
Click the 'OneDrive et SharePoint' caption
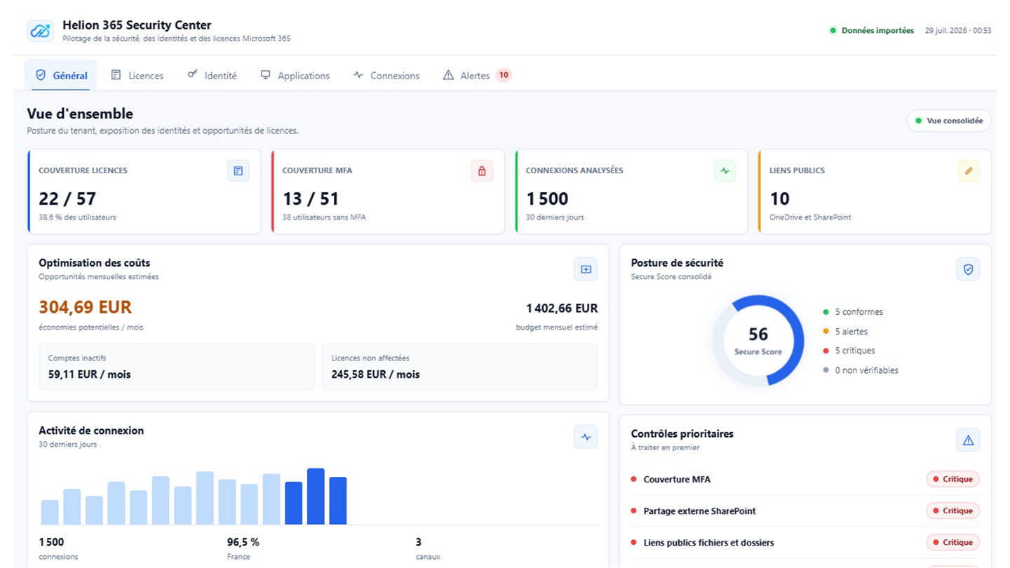click(810, 217)
